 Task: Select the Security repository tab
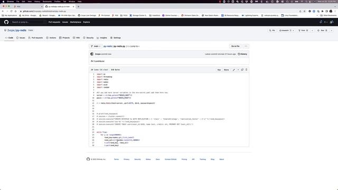pyautogui.click(x=88, y=37)
